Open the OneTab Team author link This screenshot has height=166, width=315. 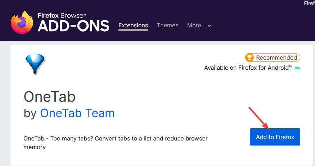(x=77, y=114)
